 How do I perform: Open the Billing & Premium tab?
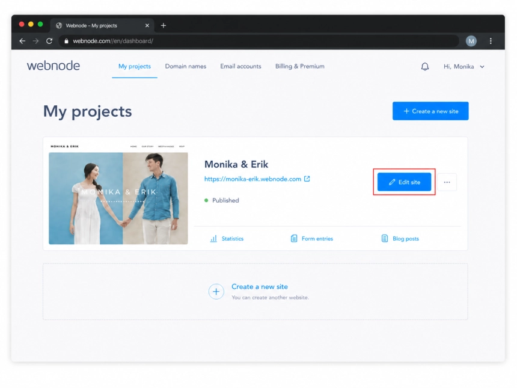point(300,66)
